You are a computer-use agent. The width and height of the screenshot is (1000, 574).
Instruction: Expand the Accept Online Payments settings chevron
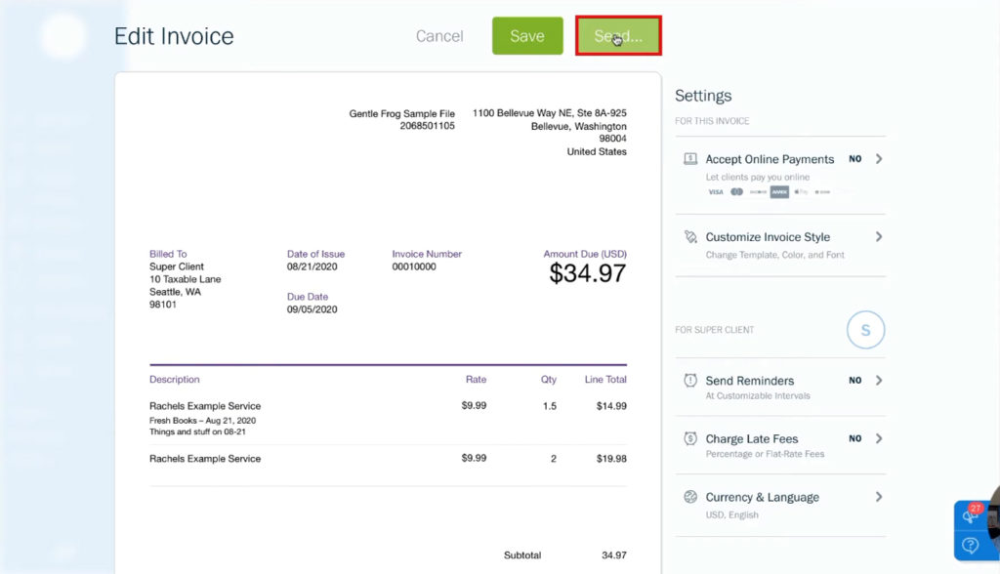[x=879, y=158]
